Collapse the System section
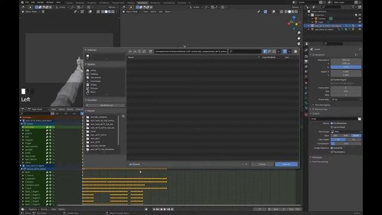Viewport: 382px width, 215px height. pyautogui.click(x=86, y=64)
